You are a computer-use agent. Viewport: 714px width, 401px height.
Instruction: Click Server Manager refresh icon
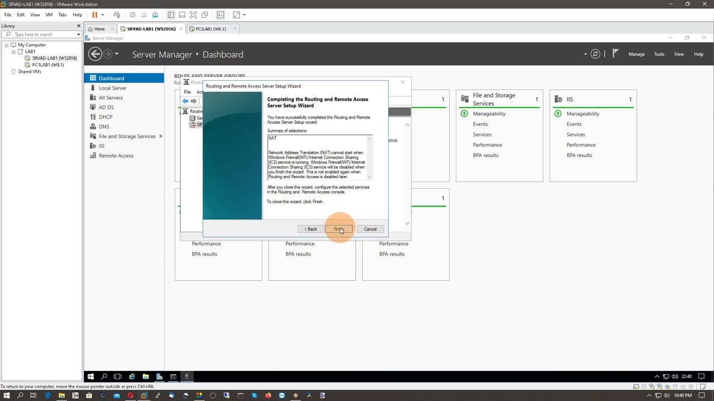pyautogui.click(x=595, y=54)
